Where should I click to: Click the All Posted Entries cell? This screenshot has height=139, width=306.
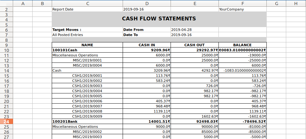pos(88,35)
